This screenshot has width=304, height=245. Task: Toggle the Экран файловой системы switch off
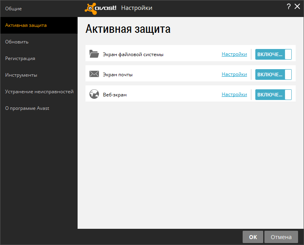click(x=274, y=54)
